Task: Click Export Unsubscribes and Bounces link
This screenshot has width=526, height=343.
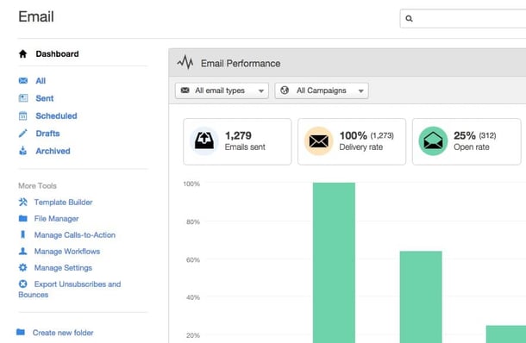Action: [70, 290]
